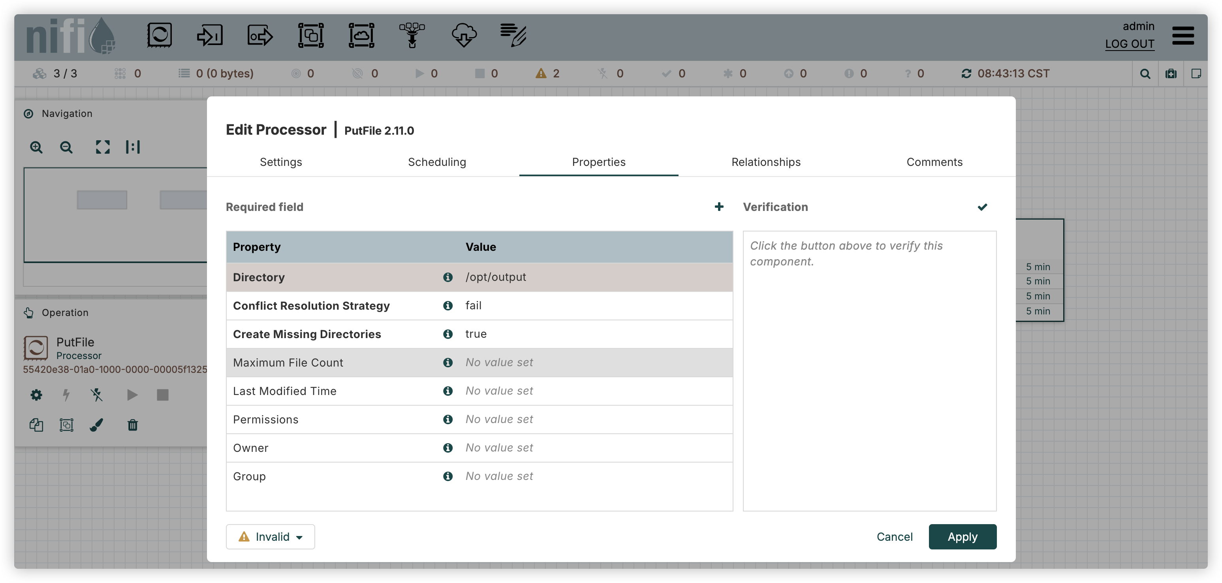Expand the Invalid run status dropdown
Viewport: 1222px width, 583px height.
point(271,536)
